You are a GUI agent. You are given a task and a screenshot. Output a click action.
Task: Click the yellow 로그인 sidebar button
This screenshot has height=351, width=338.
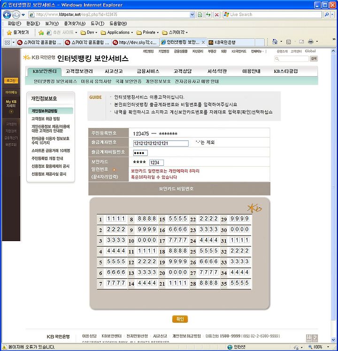11,81
